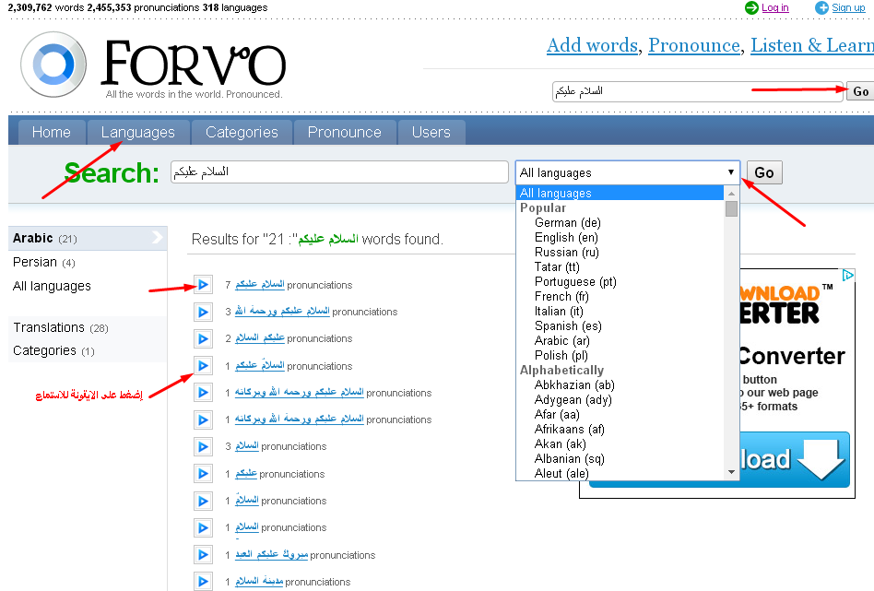Choose Portuguese (pt) from the dropdown

pos(575,281)
